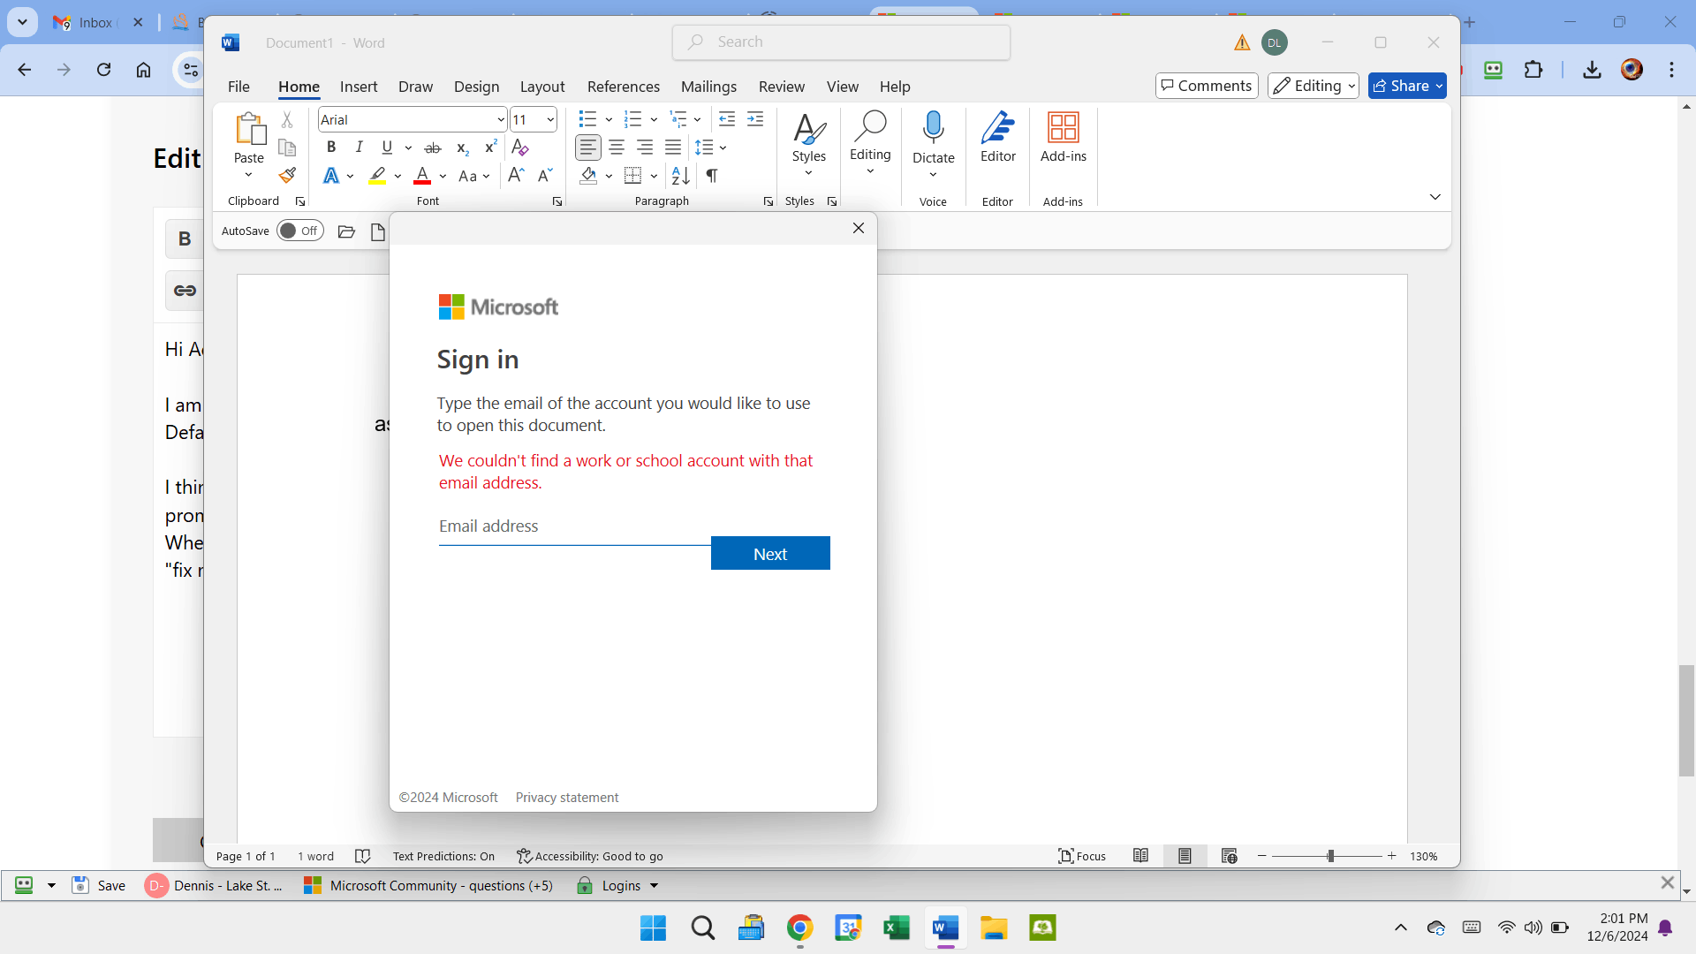Apply superscript formatting
1696x954 pixels.
(490, 148)
